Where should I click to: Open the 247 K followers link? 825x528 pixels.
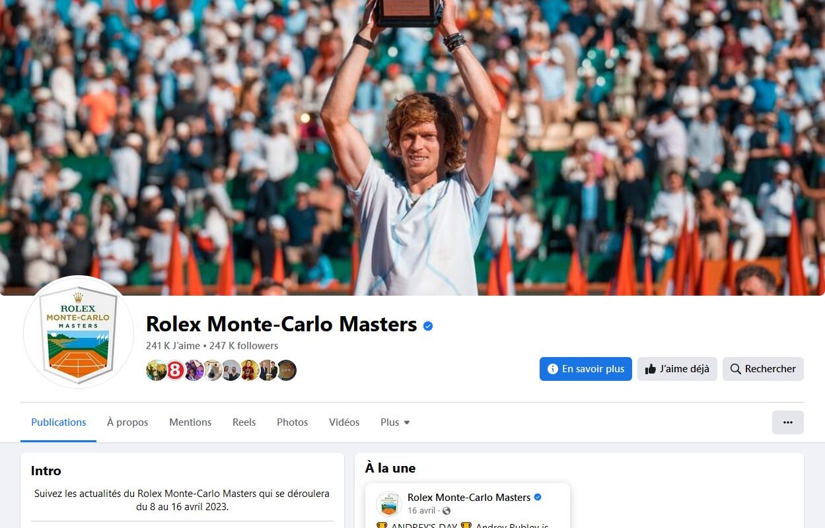pyautogui.click(x=244, y=345)
